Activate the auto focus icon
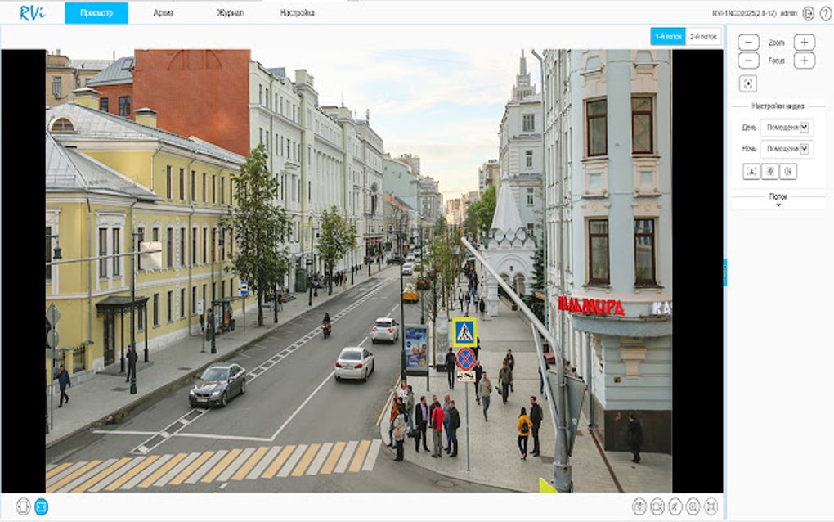Viewport: 834px width, 522px height. point(747,82)
